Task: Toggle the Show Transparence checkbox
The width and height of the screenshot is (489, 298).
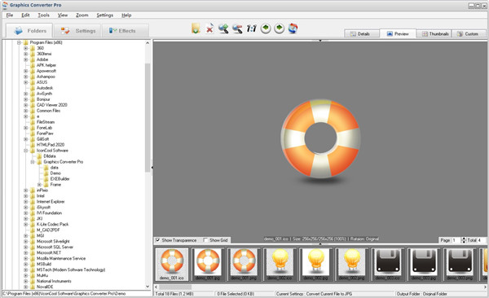Action: 158,240
